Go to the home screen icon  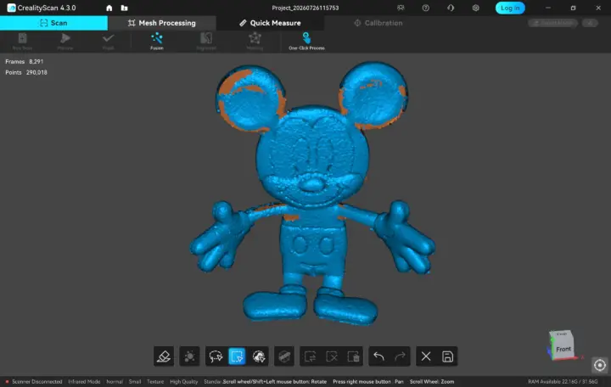[109, 8]
